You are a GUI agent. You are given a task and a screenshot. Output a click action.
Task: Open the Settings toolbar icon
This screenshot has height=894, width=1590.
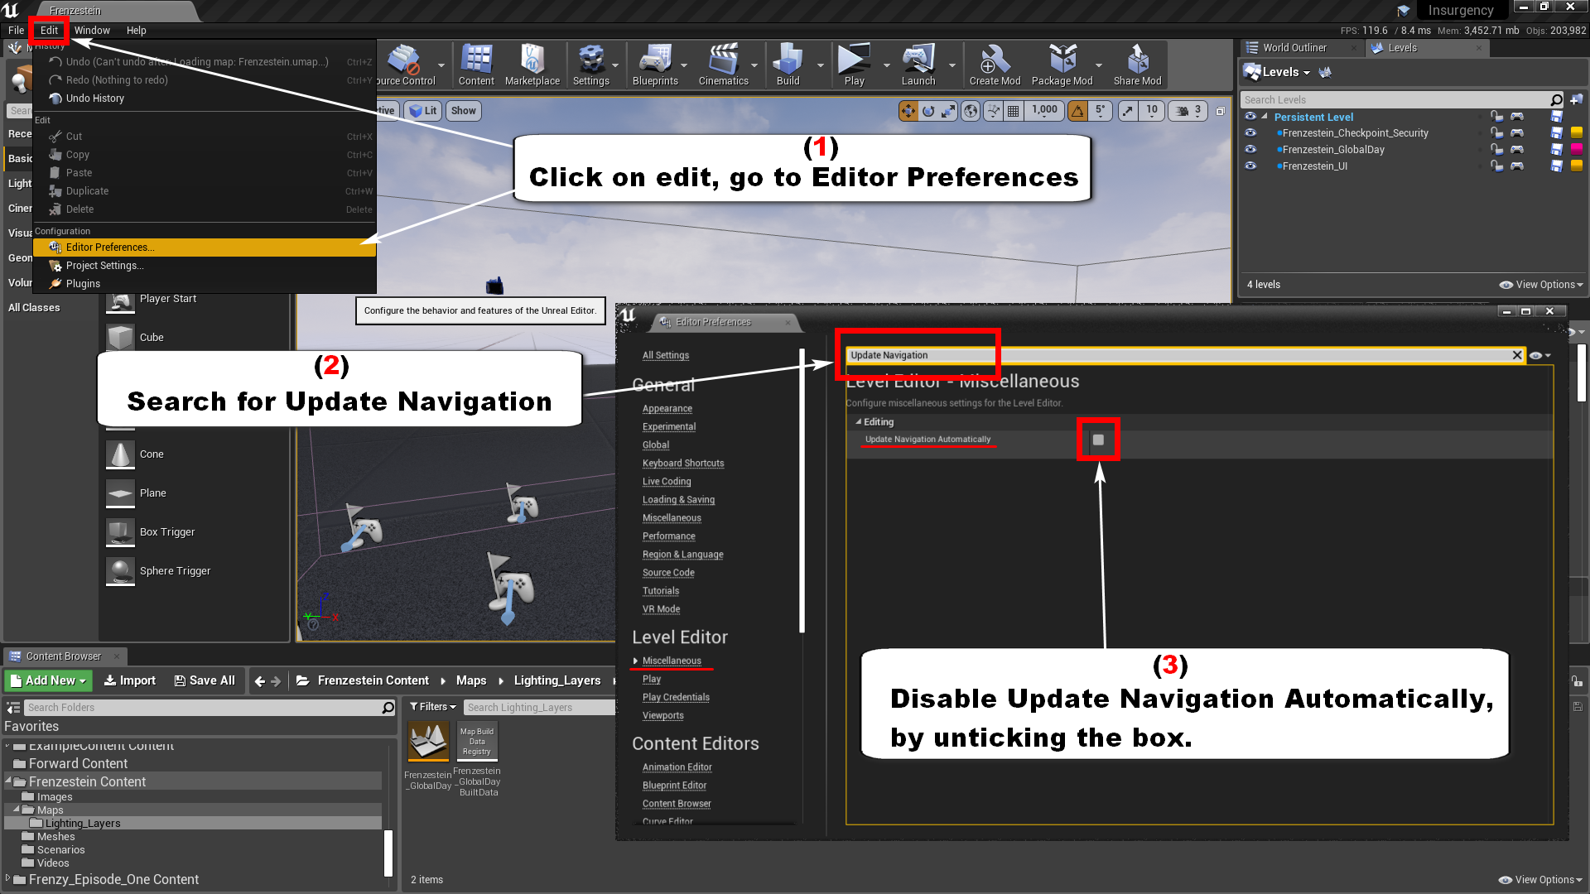591,65
